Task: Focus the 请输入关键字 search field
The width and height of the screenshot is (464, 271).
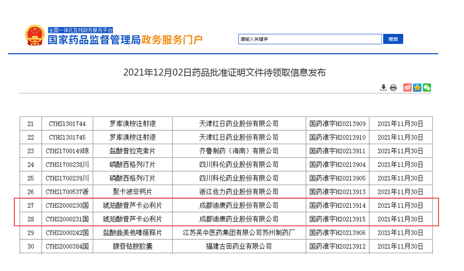Action: click(310, 39)
